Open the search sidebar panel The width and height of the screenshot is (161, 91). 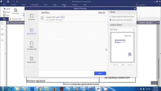[x=2, y=40]
